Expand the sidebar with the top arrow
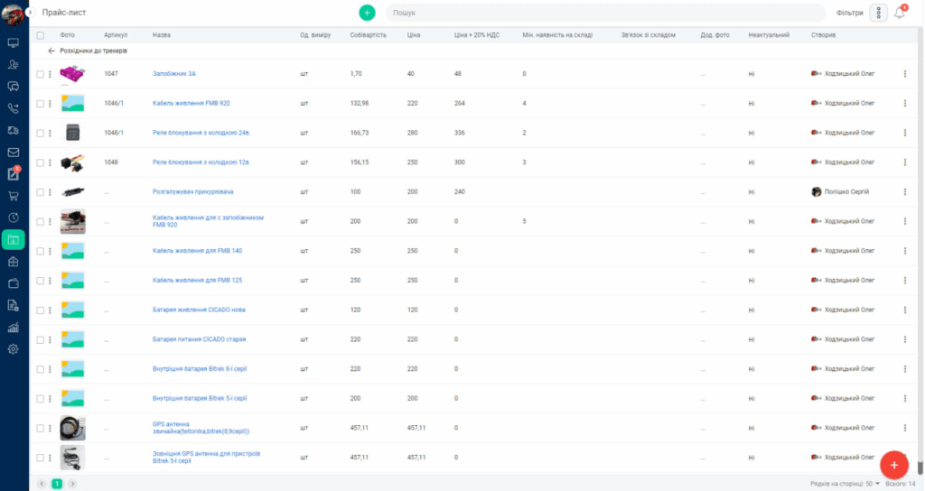The image size is (925, 491). point(30,13)
